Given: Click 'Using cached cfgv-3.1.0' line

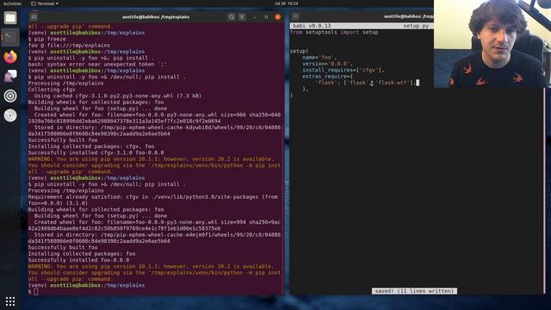Looking at the screenshot, I should 118,96.
